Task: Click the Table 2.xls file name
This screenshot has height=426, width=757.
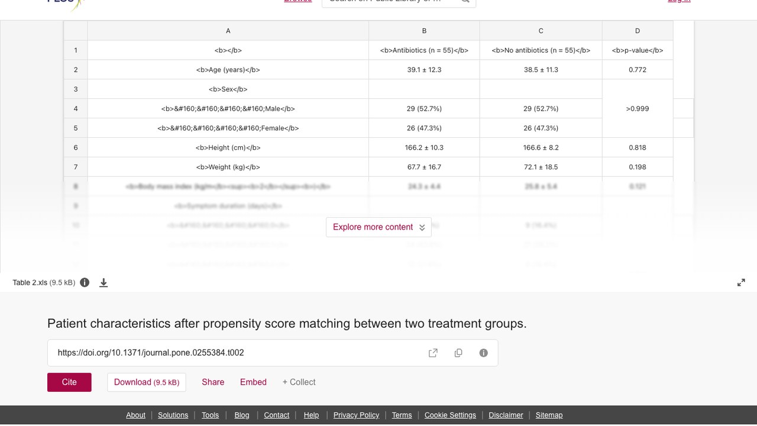Action: [x=30, y=283]
